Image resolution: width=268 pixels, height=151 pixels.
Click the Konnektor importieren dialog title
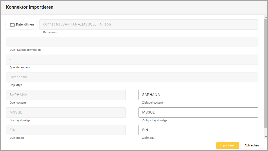[30, 7]
